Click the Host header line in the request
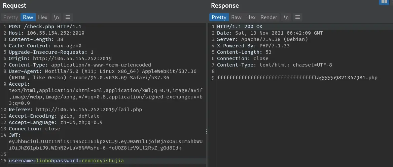 click(46, 33)
